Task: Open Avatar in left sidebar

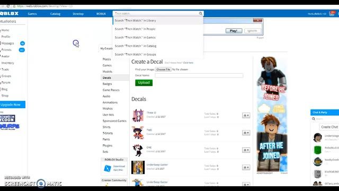Action: click(x=5, y=56)
